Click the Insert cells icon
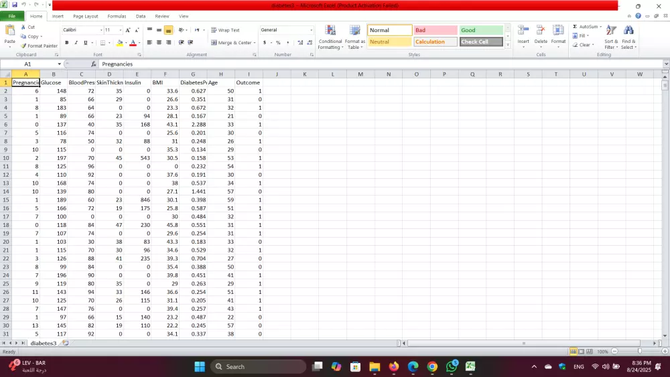670x377 pixels. pyautogui.click(x=523, y=31)
